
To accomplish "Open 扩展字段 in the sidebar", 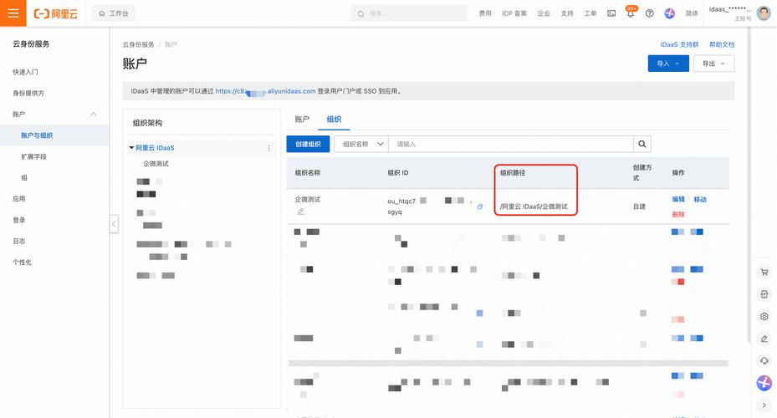I will pos(34,156).
